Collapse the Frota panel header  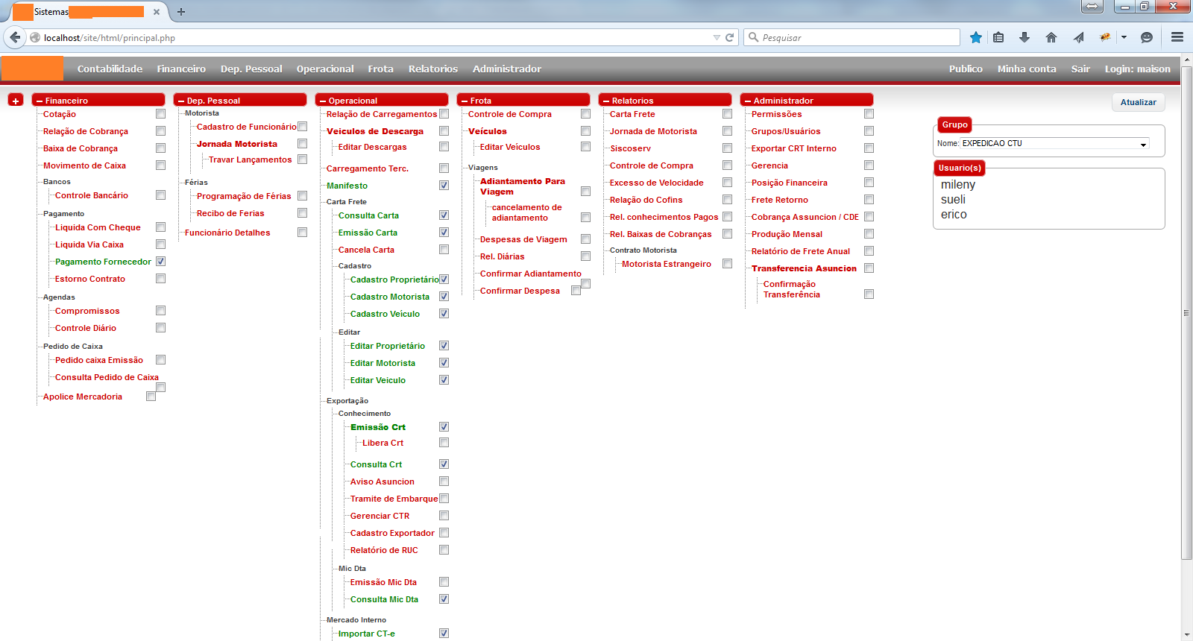tap(523, 100)
